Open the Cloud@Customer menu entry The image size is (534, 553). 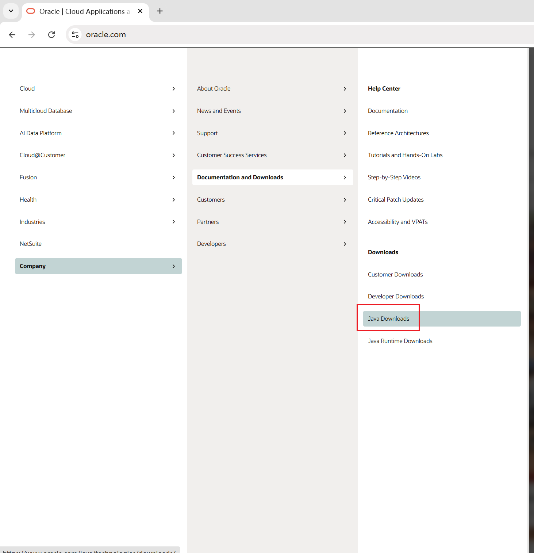[x=99, y=155]
